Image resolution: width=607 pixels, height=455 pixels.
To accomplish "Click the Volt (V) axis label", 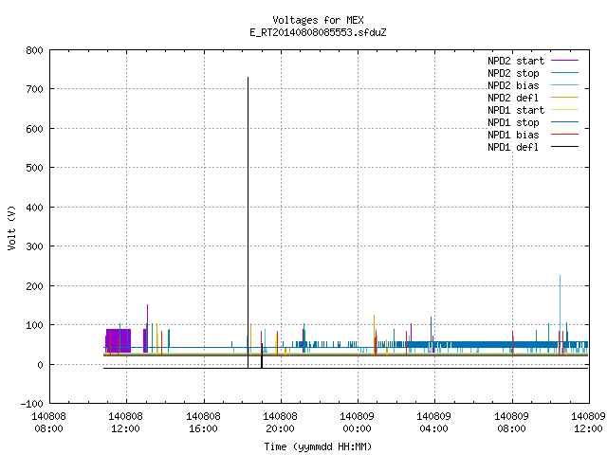I will (x=11, y=227).
